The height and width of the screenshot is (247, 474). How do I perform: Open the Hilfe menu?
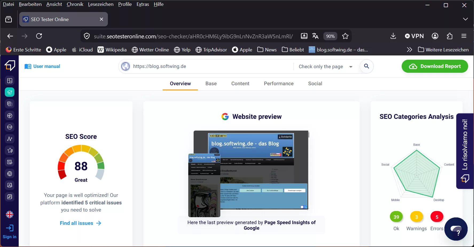159,4
